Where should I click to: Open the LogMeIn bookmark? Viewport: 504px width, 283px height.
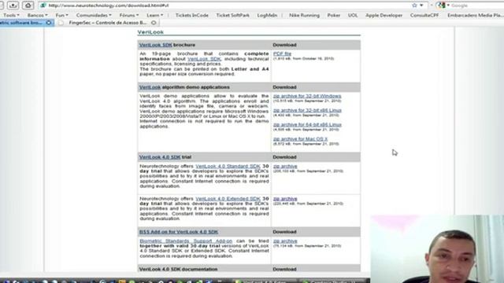pos(267,15)
